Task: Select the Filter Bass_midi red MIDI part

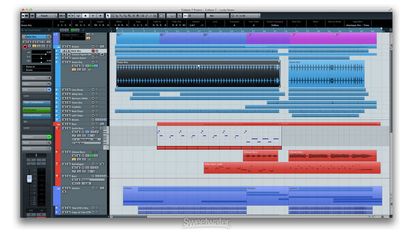Action: click(292, 168)
